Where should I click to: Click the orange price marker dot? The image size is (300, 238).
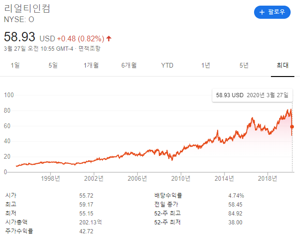point(292,127)
